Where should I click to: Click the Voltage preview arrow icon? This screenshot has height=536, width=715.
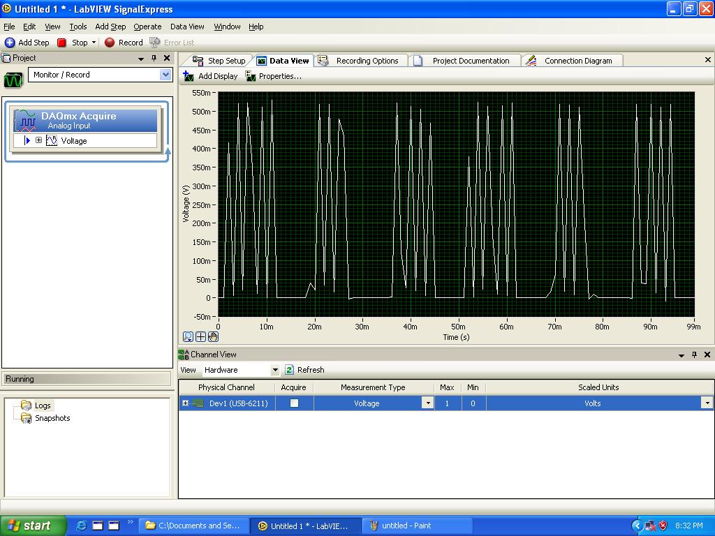pos(27,140)
